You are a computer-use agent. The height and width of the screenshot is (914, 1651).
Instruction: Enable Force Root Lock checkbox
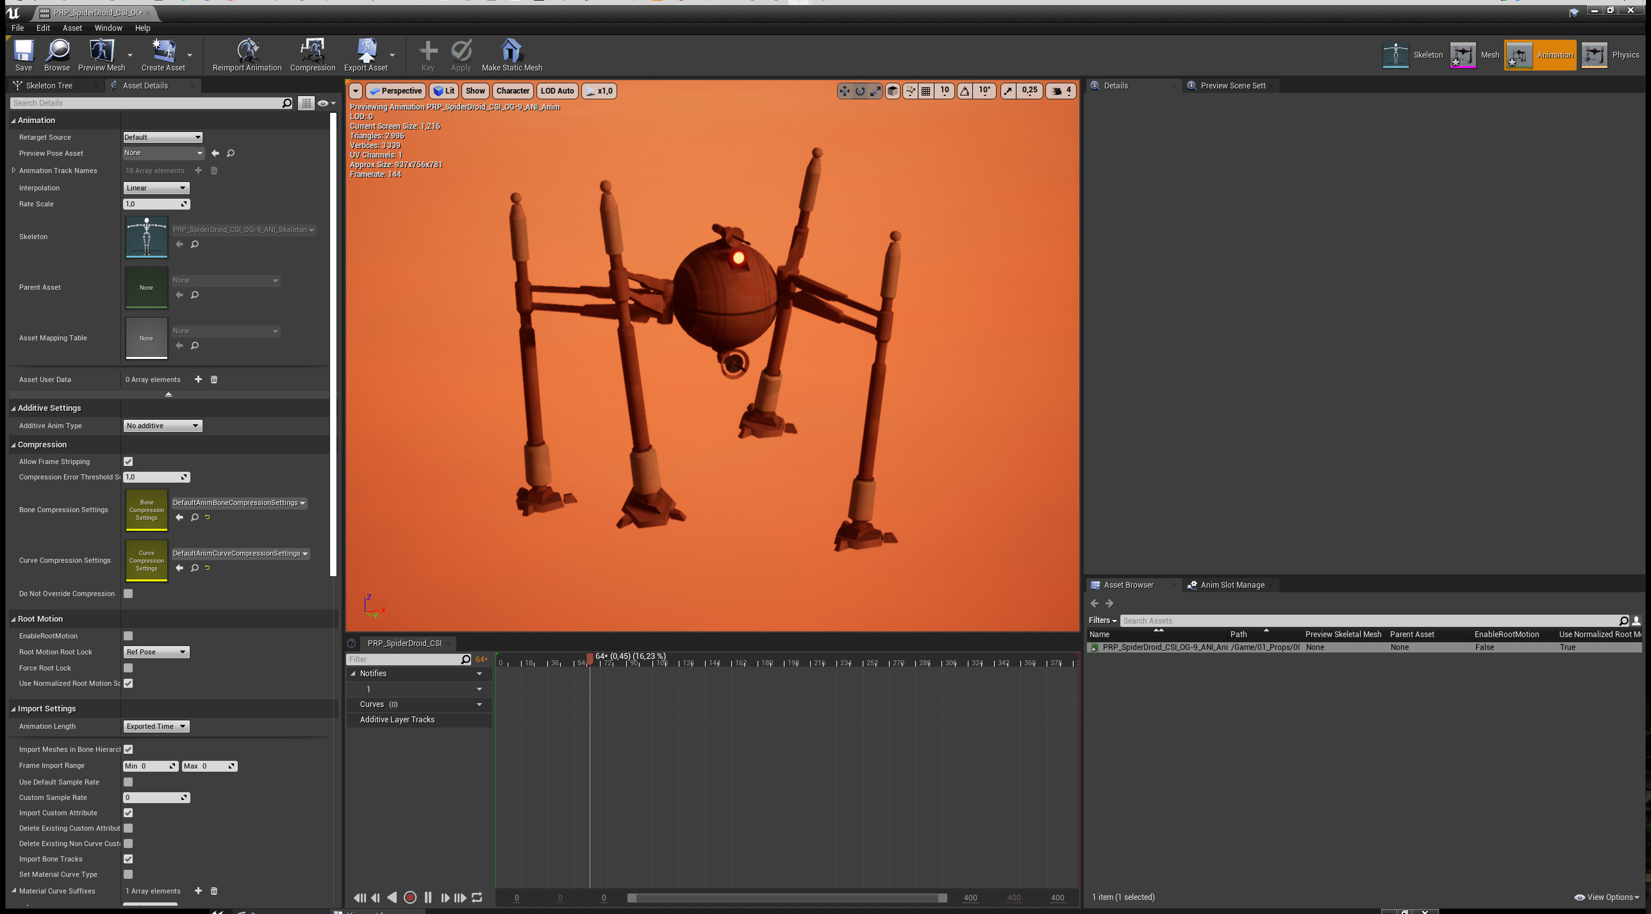click(x=128, y=668)
